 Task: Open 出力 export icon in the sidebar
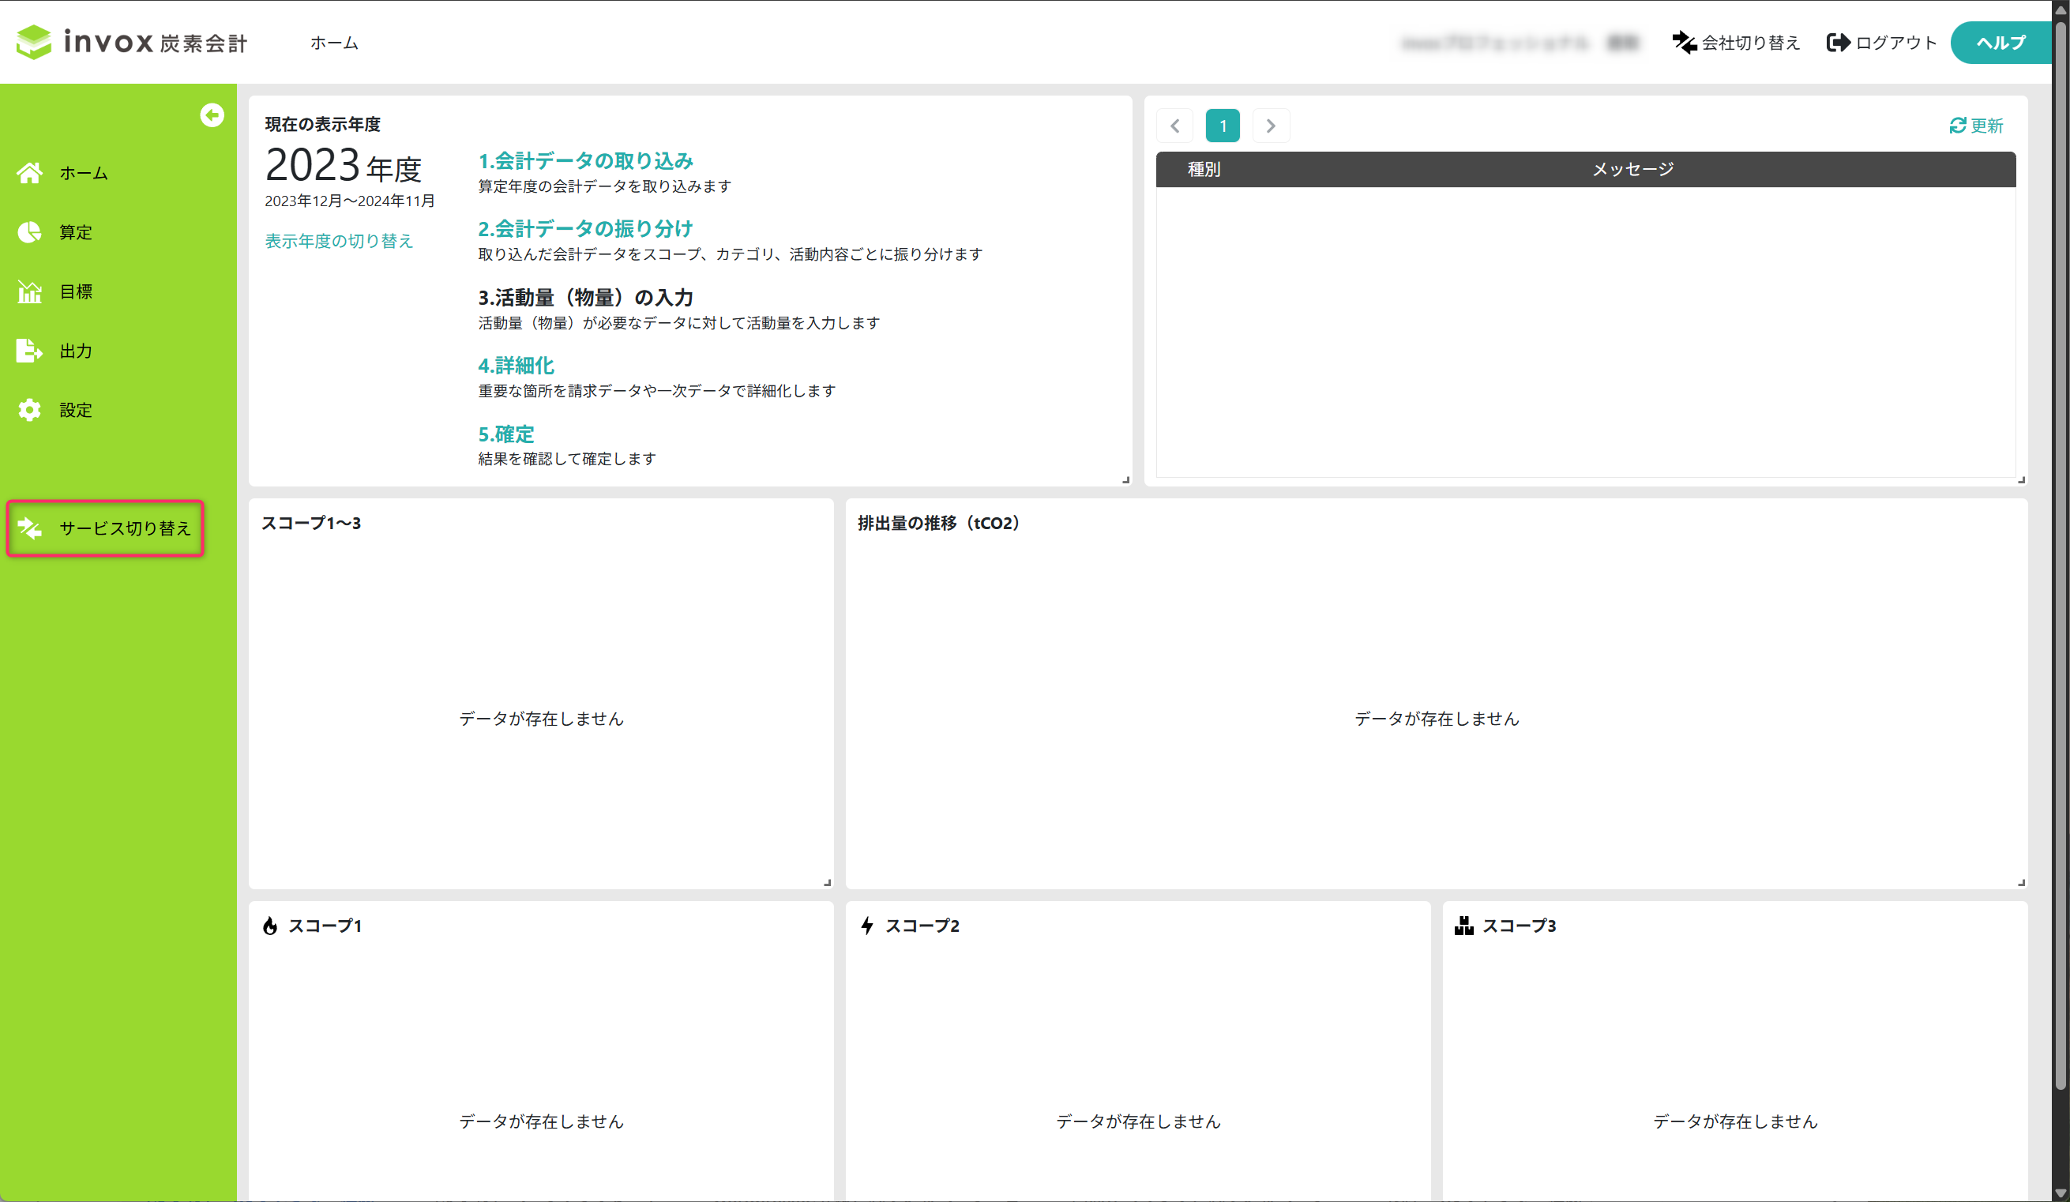29,351
